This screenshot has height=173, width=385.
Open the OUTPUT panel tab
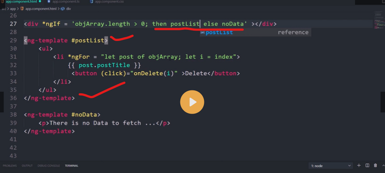point(27,166)
